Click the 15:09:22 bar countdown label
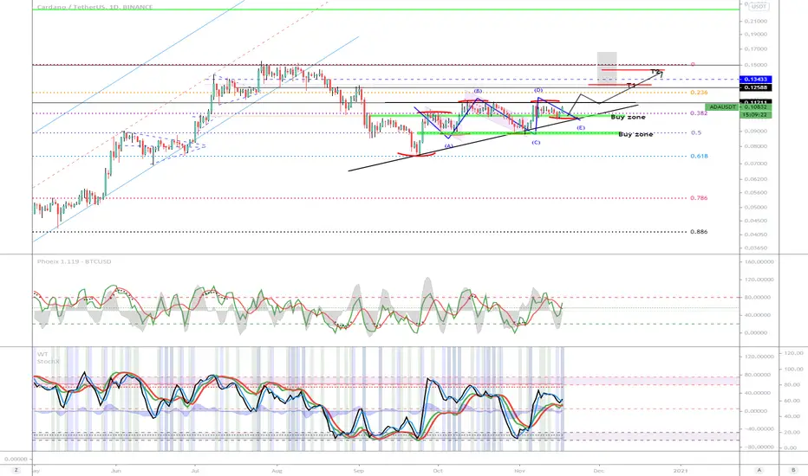808x476 pixels. coord(755,115)
